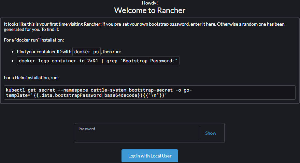Click the kubectl get secret command block
300x163 pixels.
click(x=150, y=93)
